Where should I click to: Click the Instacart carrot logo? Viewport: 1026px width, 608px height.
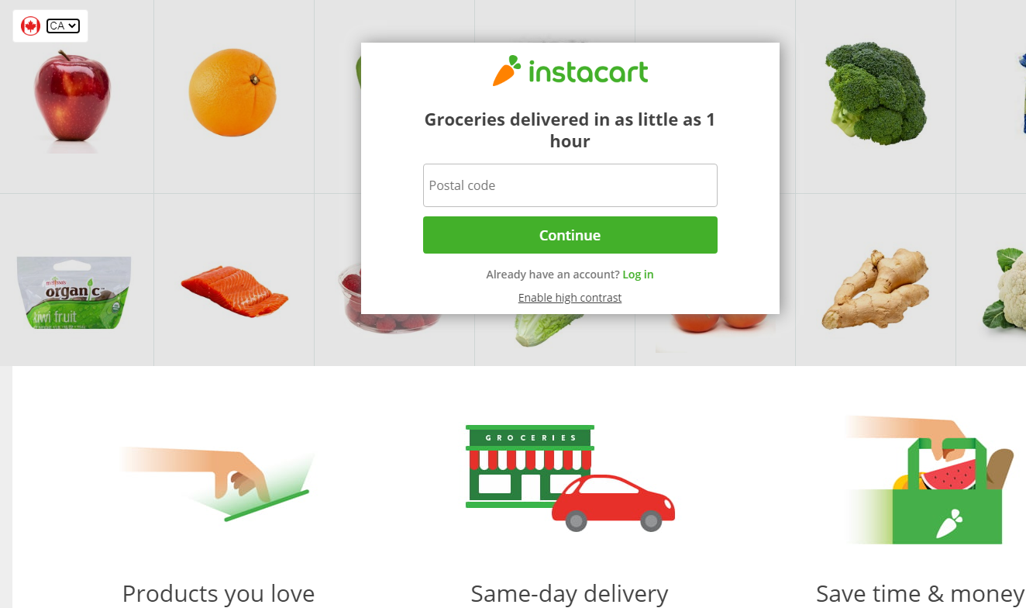tap(570, 71)
